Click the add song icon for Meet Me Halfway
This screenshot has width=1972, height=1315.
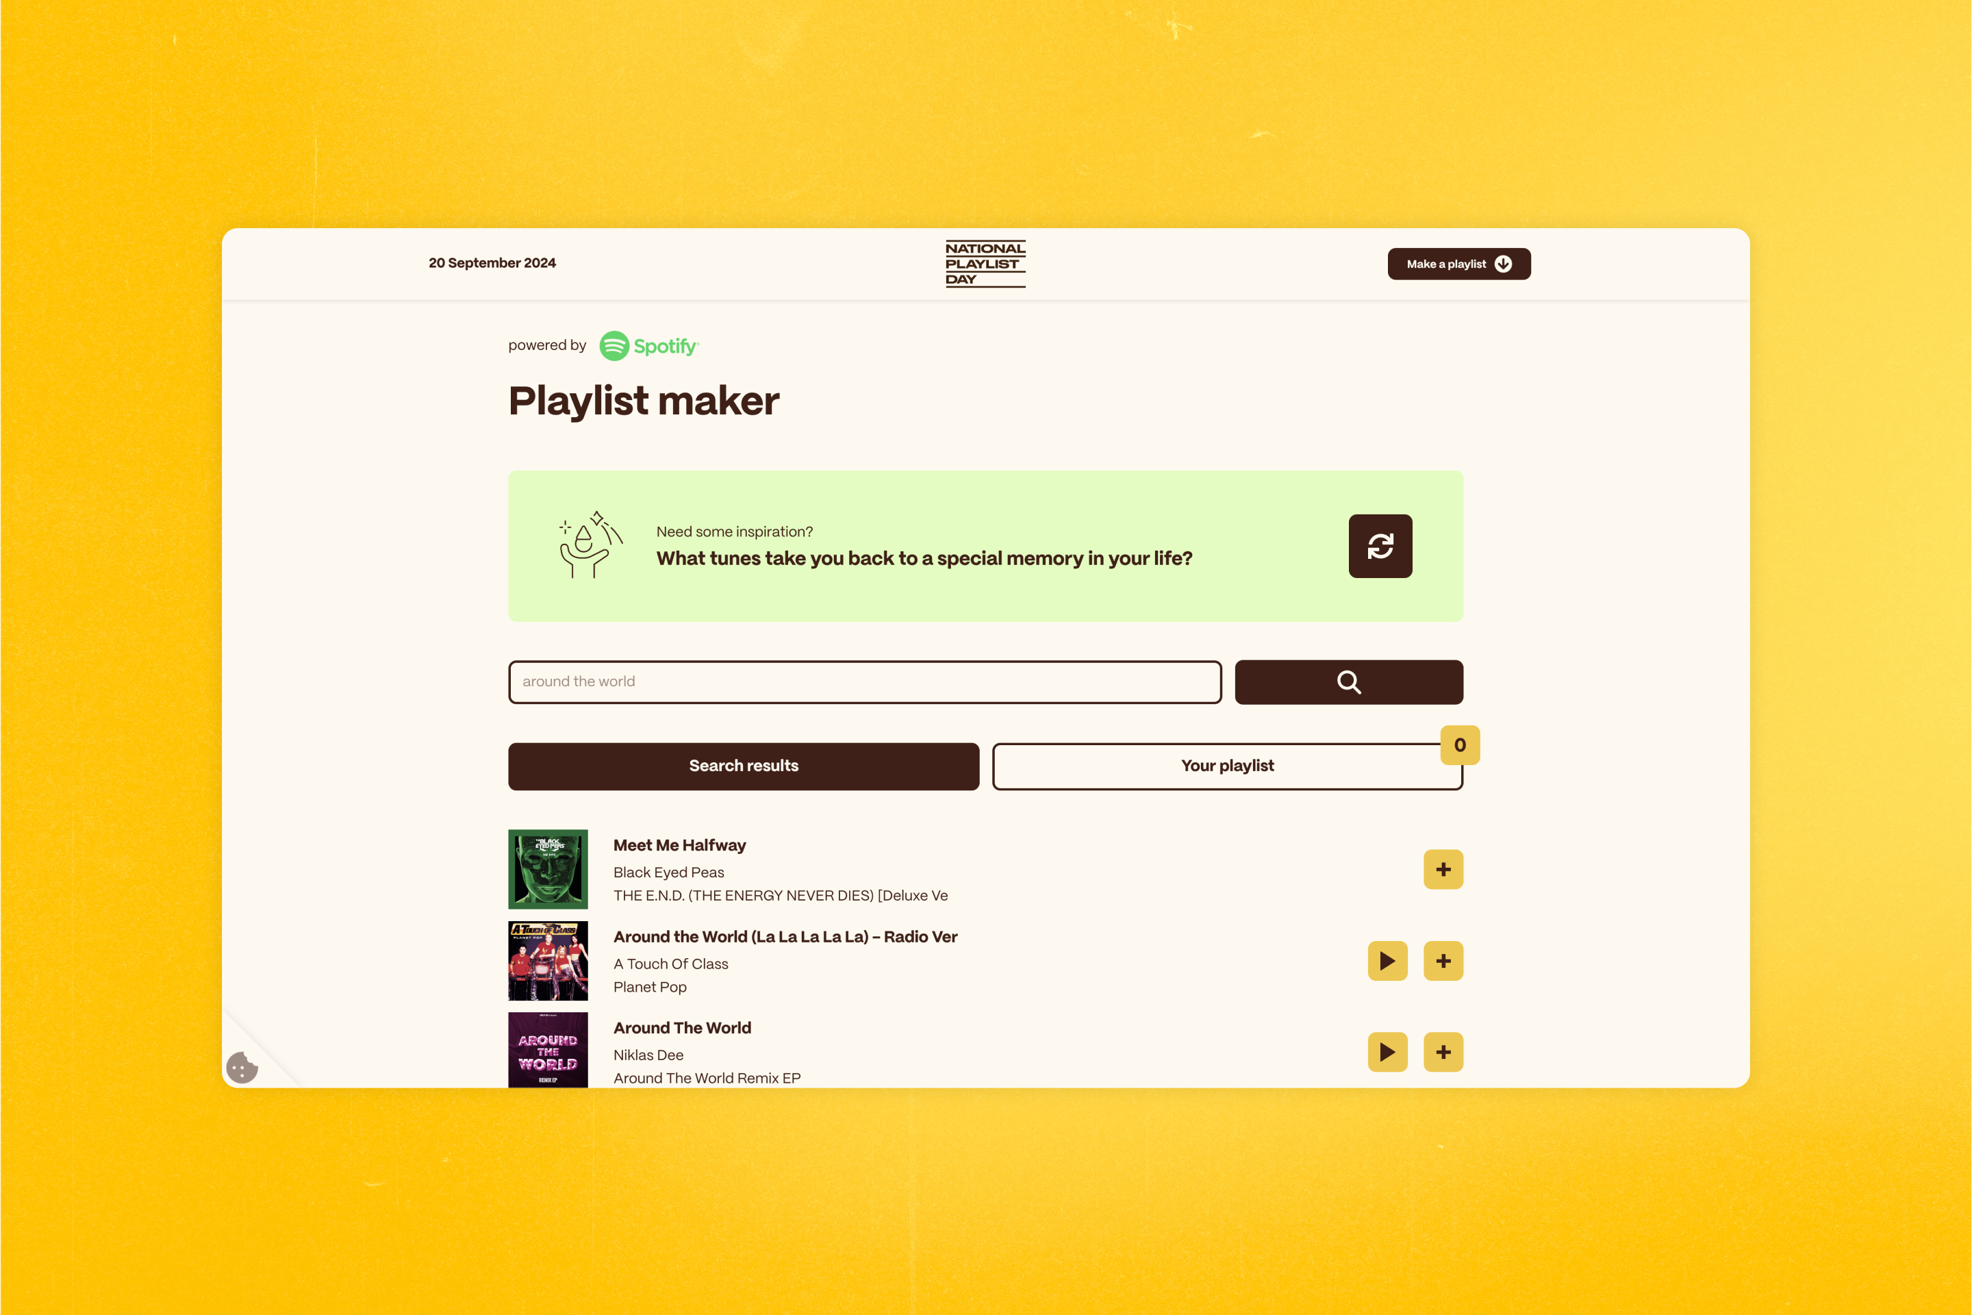tap(1442, 871)
